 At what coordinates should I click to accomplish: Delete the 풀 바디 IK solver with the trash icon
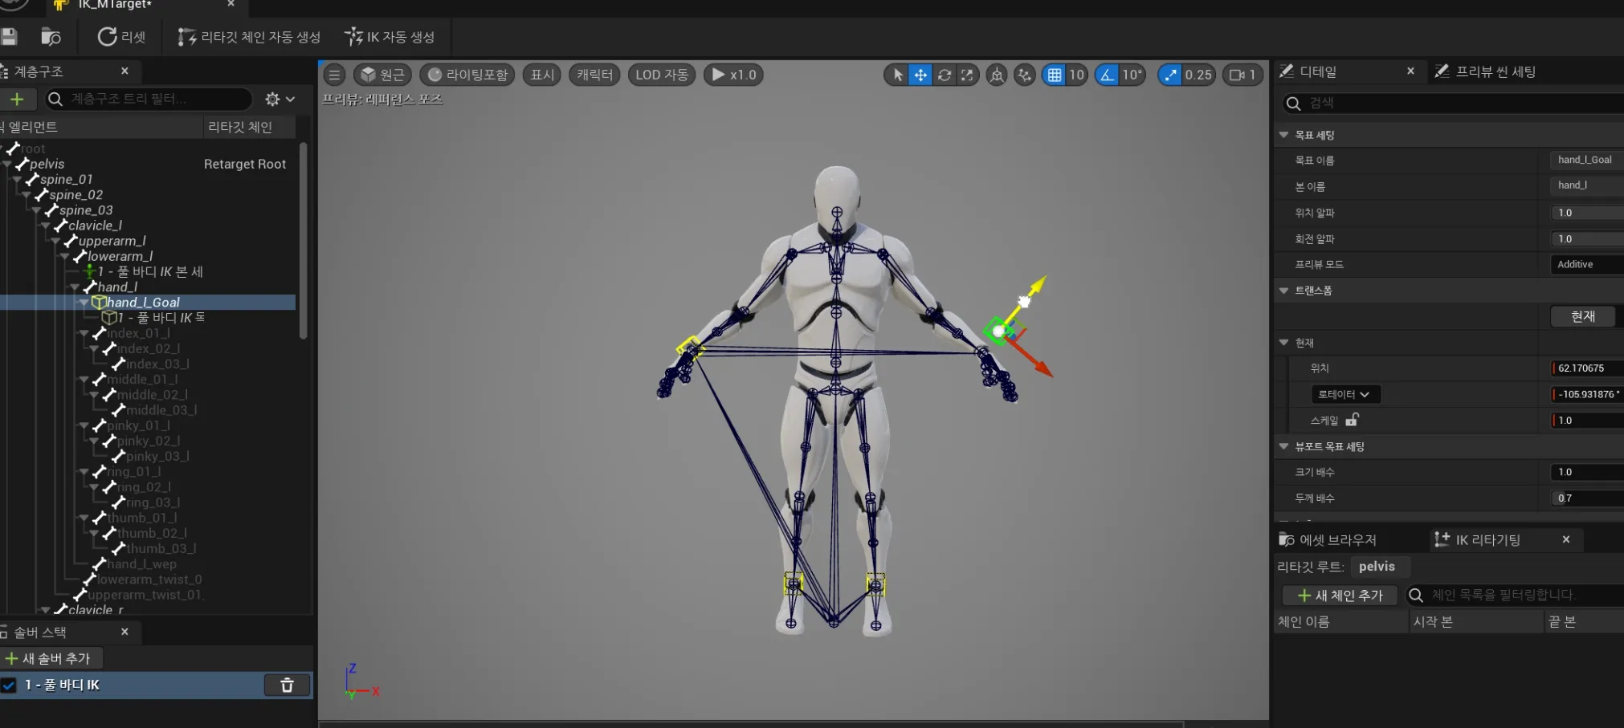pyautogui.click(x=287, y=685)
